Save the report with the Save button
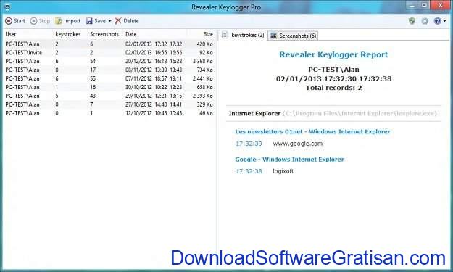The width and height of the screenshot is (453, 272). coord(96,21)
